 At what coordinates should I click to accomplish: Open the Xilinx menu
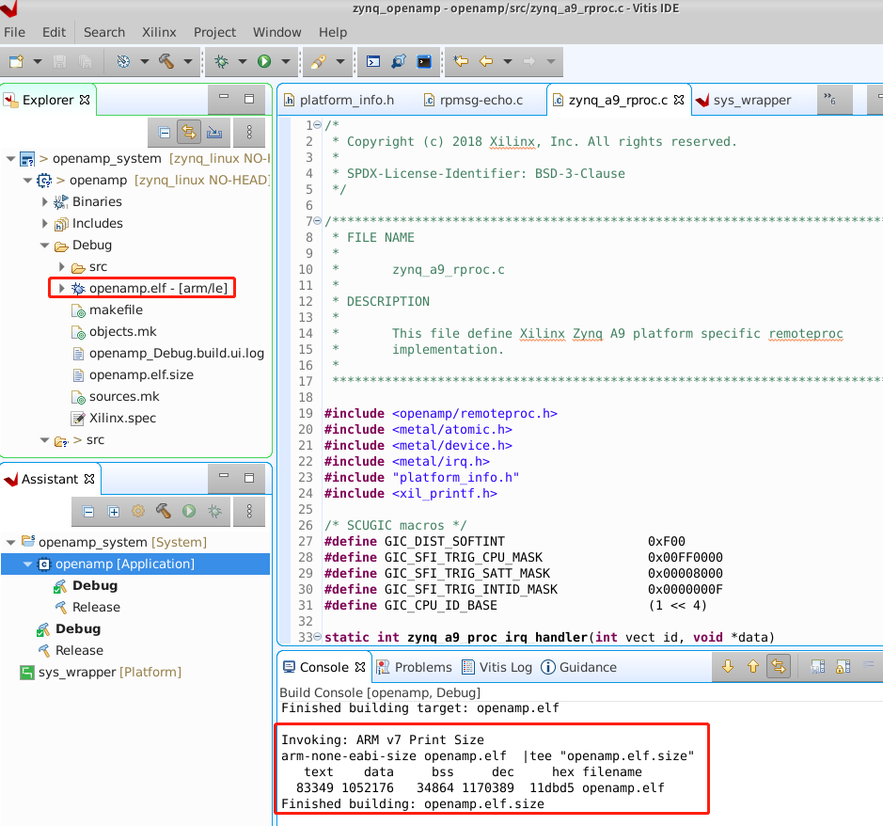[x=159, y=32]
